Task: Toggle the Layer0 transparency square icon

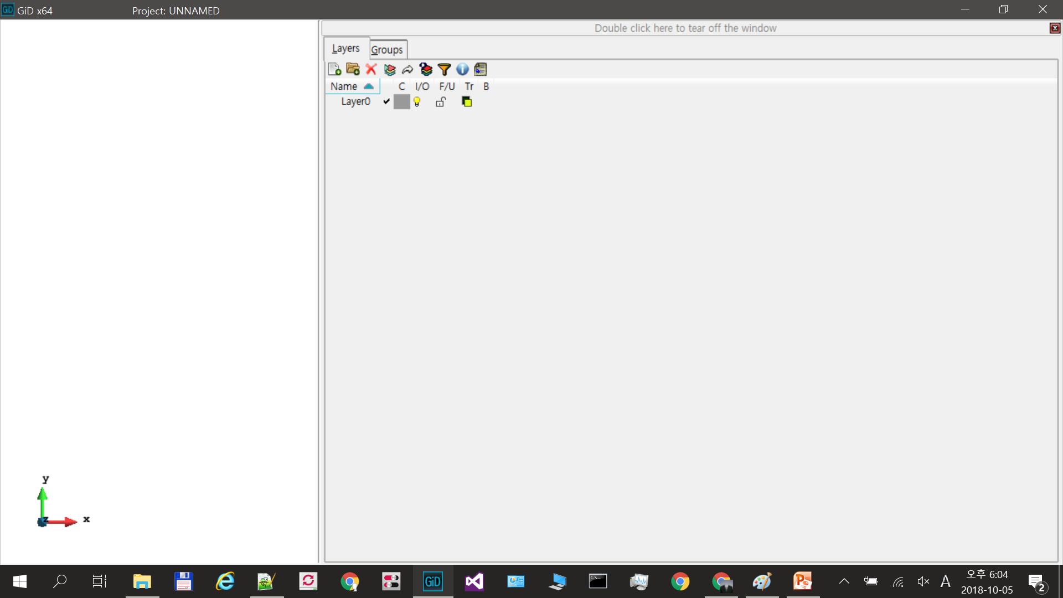Action: (467, 102)
